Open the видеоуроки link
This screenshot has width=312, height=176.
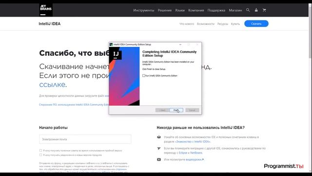(x=194, y=160)
